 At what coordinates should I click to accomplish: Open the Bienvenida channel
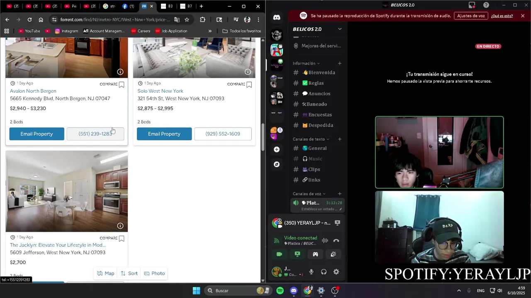(317, 72)
